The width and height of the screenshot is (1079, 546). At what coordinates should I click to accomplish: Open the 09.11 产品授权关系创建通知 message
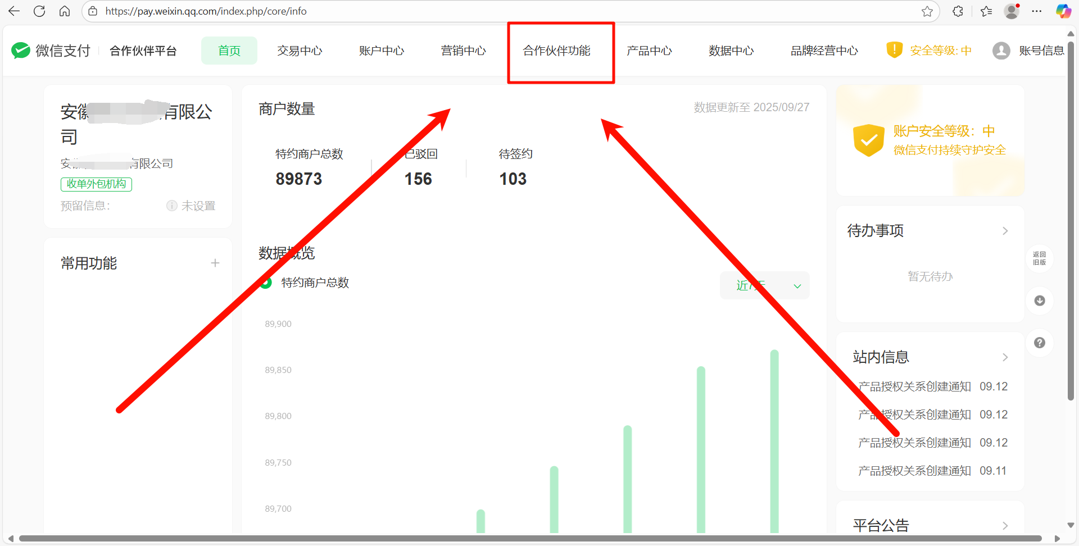914,471
